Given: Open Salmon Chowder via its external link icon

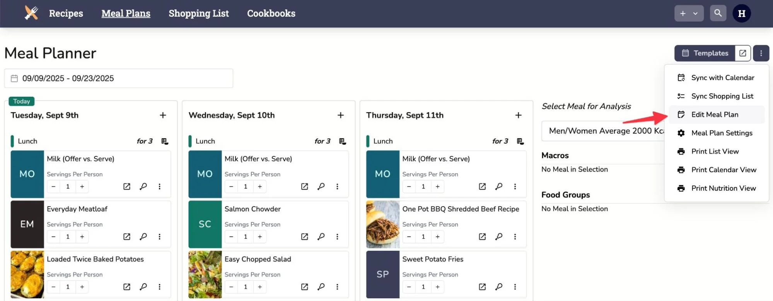Looking at the screenshot, I should coord(304,236).
